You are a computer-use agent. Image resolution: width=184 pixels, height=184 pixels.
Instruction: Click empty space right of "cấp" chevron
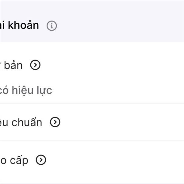[123, 160]
